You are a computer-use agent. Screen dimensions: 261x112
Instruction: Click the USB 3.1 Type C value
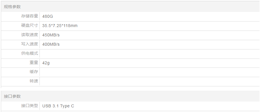tap(58, 106)
